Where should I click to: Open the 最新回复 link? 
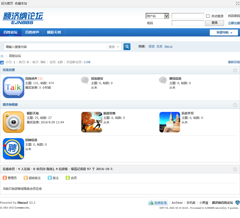click(x=234, y=62)
